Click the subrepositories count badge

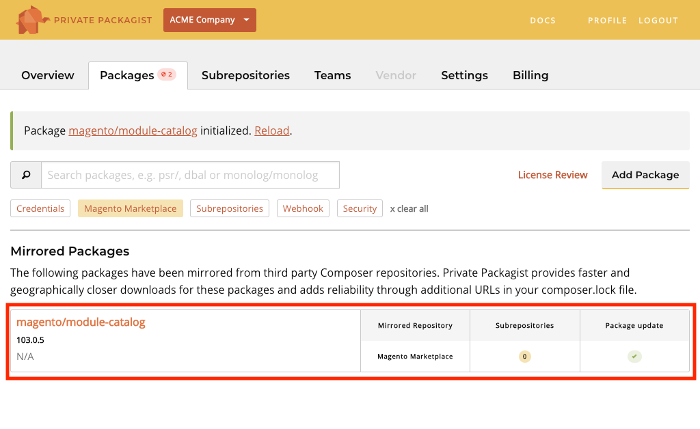524,357
